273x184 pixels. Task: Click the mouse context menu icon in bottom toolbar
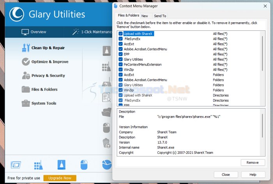pos(84,165)
